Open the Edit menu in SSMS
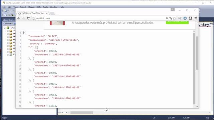214x120 pixels. pyautogui.click(x=9, y=7)
